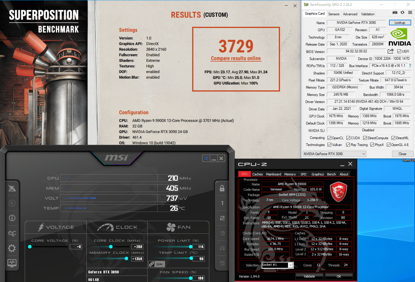Click the OK button in CPU-Z
Screen dimensions: 415x282
pos(339,276)
